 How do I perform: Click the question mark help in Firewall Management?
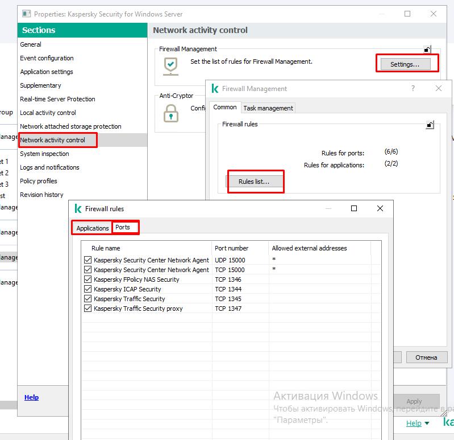pos(413,88)
